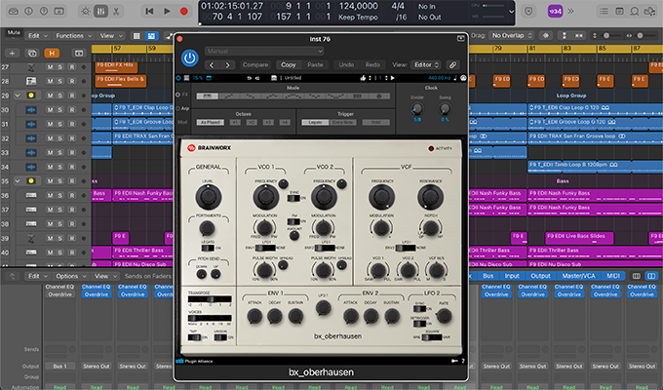Go to beginning with rewind button
This screenshot has height=390, width=663.
point(149,12)
